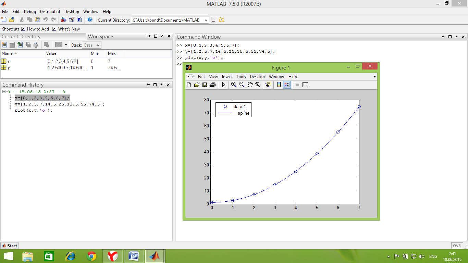The height and width of the screenshot is (263, 468).
Task: Click the Copy icon in MATLAB toolbar
Action: click(30, 20)
